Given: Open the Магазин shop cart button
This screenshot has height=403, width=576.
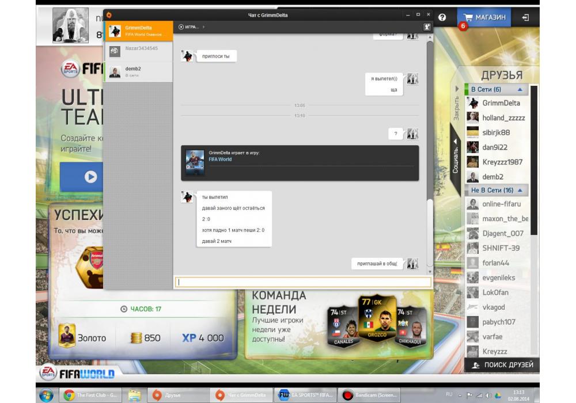Looking at the screenshot, I should [484, 17].
